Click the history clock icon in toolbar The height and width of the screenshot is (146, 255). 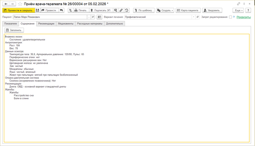pyautogui.click(x=127, y=10)
